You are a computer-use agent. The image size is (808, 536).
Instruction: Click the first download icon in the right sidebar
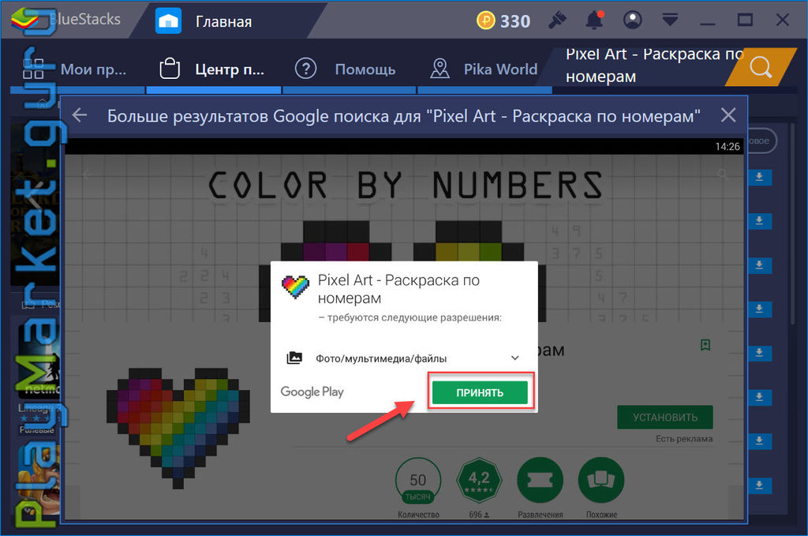[759, 177]
